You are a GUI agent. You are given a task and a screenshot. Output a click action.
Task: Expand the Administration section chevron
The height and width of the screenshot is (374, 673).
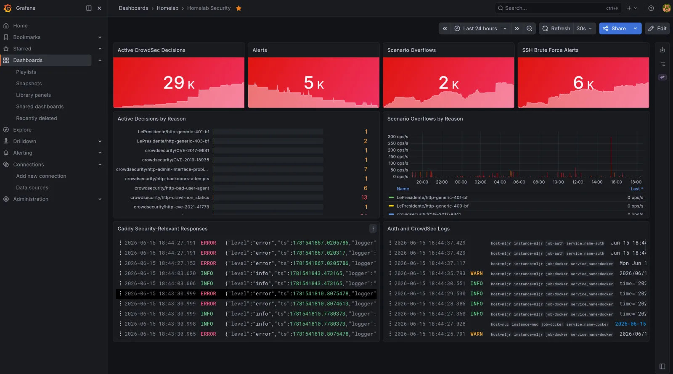point(100,199)
